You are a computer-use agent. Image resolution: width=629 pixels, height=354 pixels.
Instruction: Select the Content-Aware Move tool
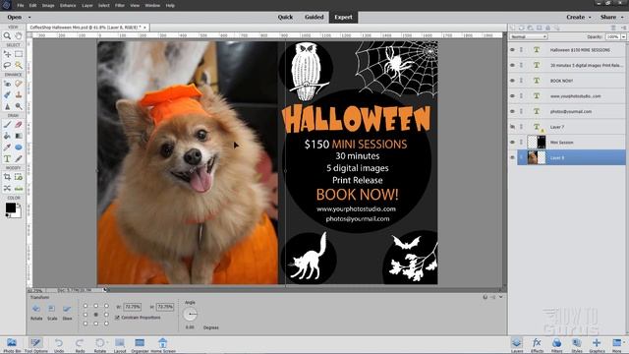(7, 188)
